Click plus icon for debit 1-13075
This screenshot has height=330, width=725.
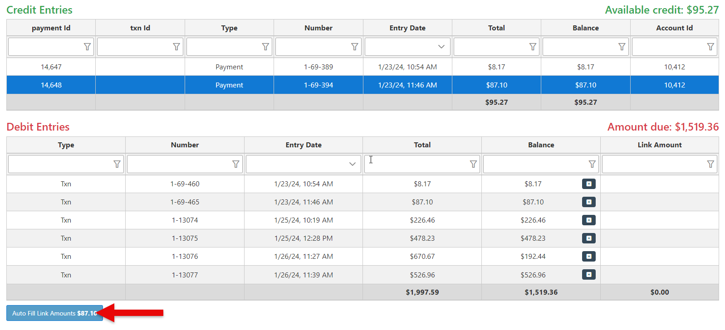tap(588, 238)
